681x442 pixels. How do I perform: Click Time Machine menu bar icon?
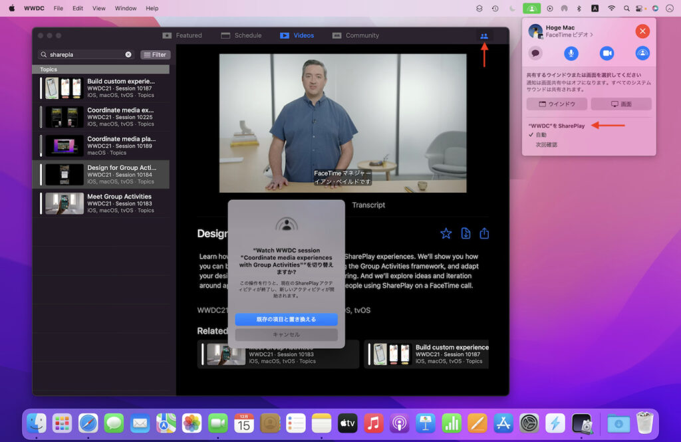click(495, 8)
